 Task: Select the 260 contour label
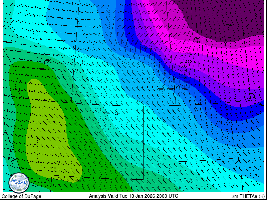[206, 37]
